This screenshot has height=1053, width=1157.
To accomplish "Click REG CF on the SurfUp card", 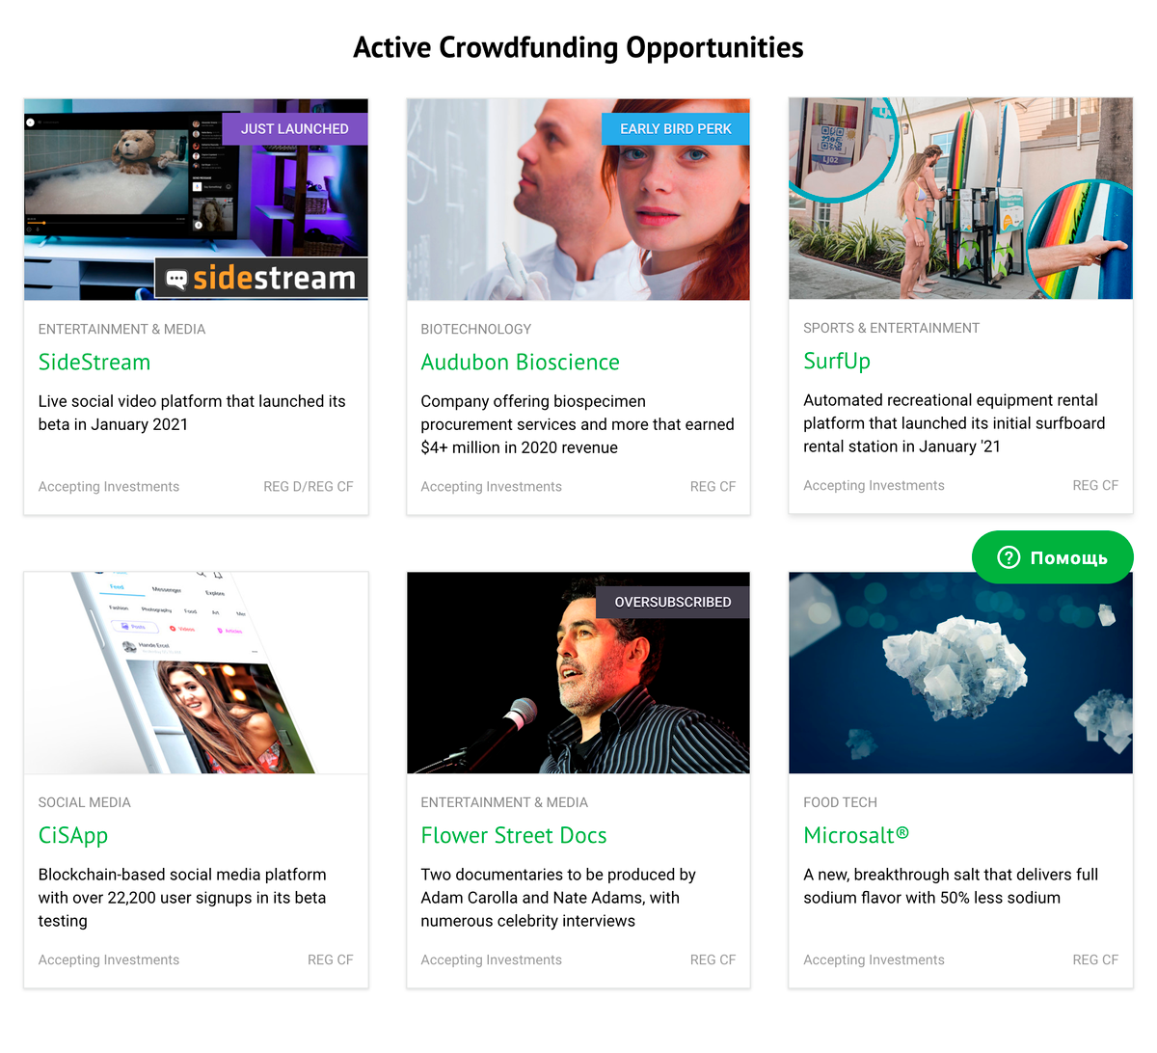I will tap(1095, 486).
